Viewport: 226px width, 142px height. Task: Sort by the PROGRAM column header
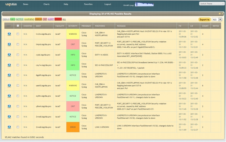point(86,26)
